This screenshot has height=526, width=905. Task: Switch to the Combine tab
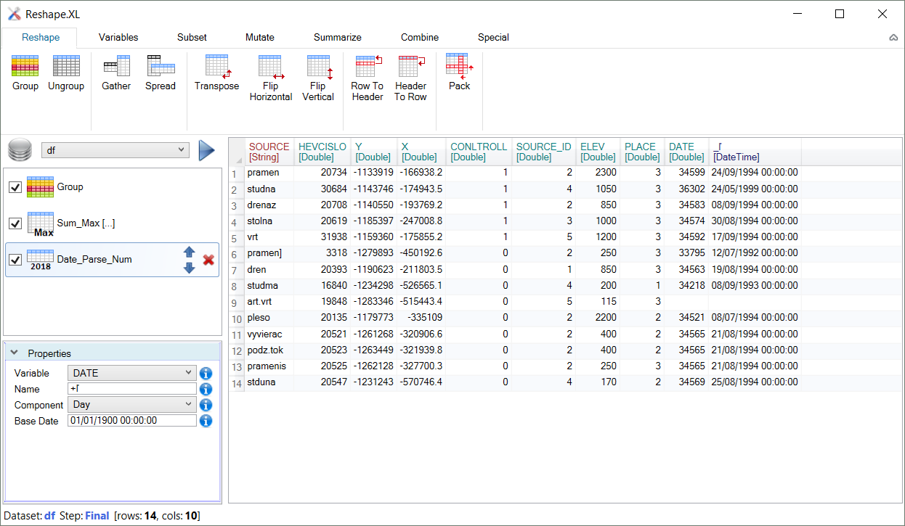420,37
